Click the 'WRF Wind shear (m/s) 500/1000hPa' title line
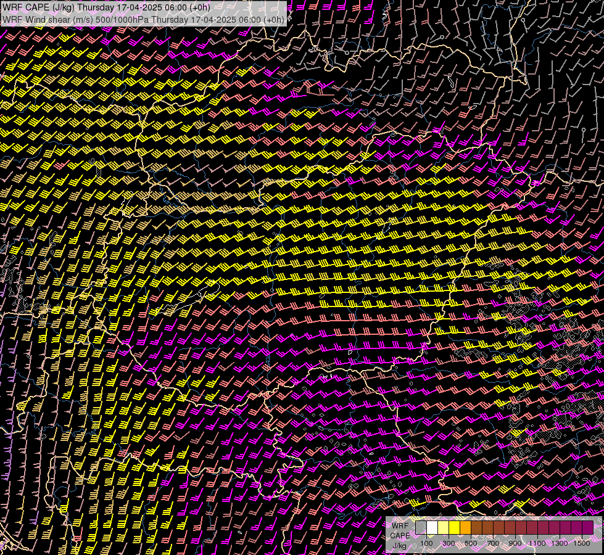This screenshot has width=604, height=555. 143,19
